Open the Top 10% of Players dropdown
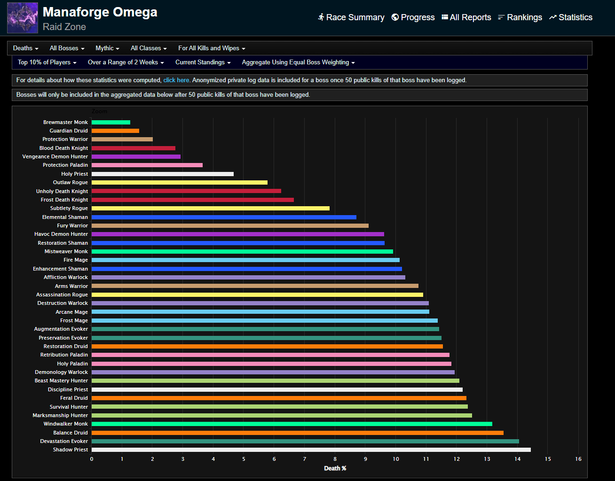Screen dimensions: 615x481 (47, 62)
